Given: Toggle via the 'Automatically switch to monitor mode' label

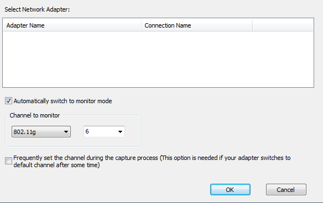Looking at the screenshot, I should tap(62, 101).
